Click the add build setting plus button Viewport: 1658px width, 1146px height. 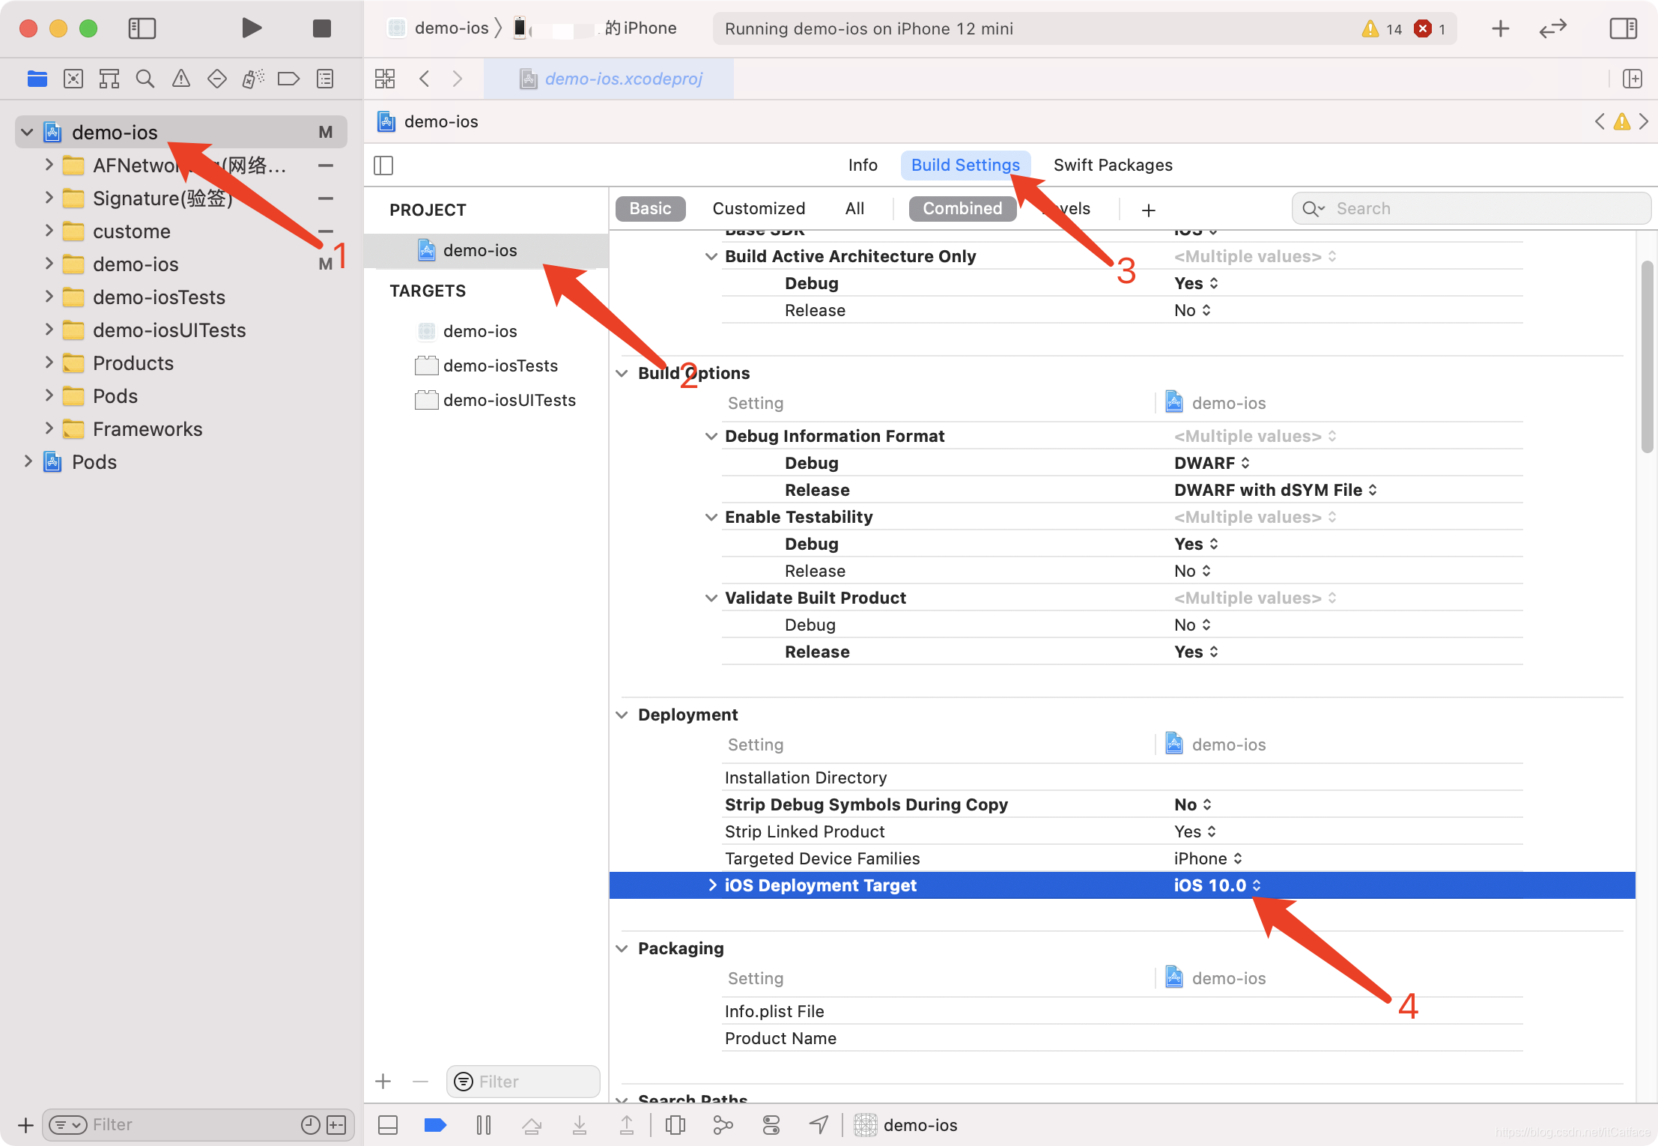(1148, 210)
